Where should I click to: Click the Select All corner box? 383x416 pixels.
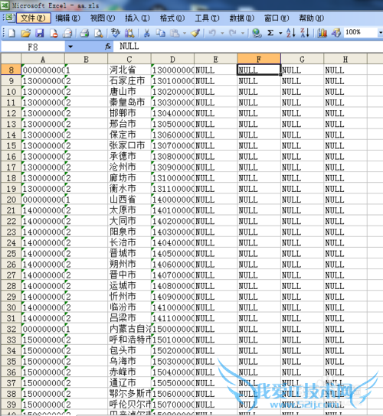coord(11,59)
